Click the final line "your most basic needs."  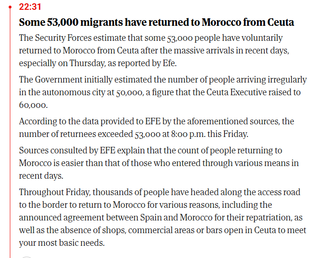[x=62, y=243]
